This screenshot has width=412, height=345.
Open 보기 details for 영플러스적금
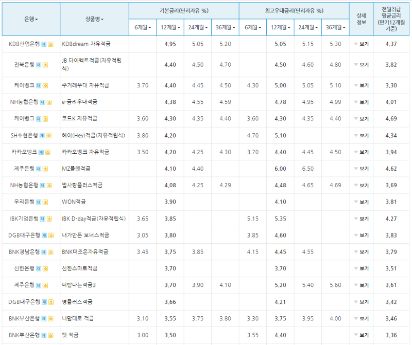362,302
